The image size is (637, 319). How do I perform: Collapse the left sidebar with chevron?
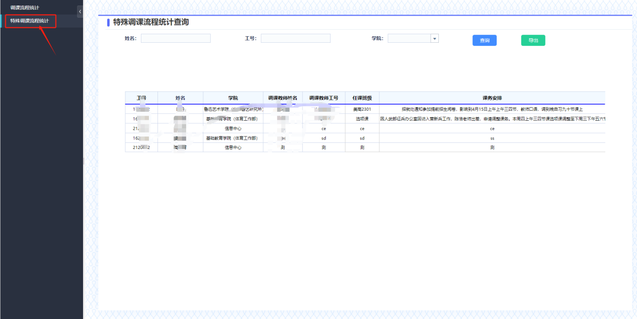[x=80, y=12]
